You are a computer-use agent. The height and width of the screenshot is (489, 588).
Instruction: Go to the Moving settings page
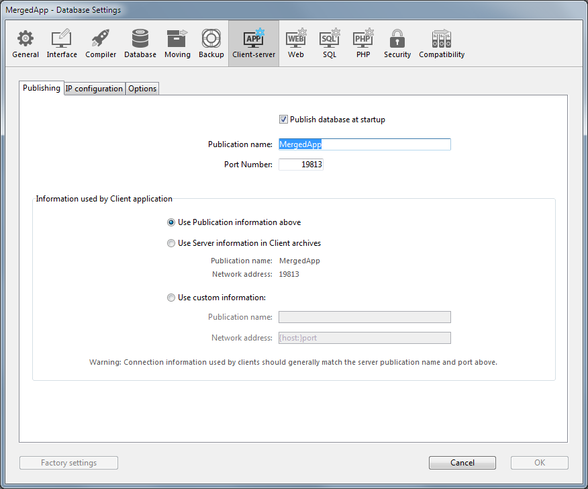[177, 43]
